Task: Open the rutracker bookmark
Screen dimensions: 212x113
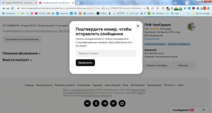Action: tap(89, 13)
